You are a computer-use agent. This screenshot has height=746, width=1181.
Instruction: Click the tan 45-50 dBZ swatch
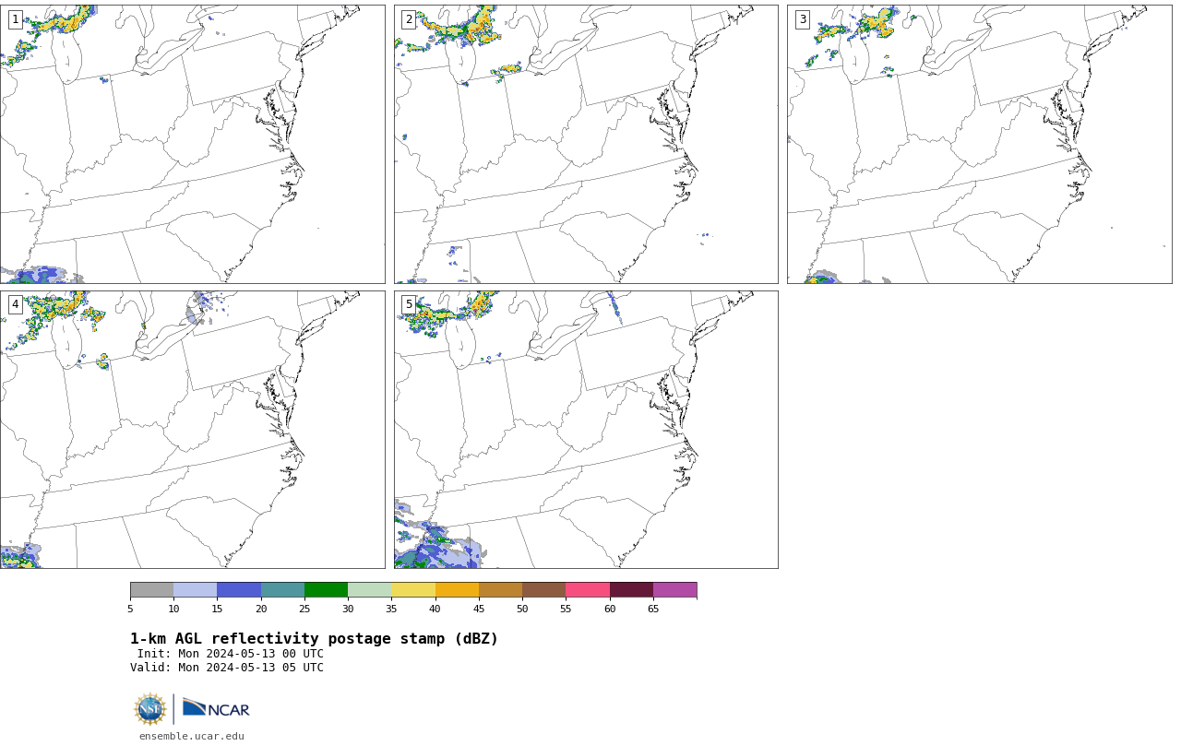coord(500,590)
